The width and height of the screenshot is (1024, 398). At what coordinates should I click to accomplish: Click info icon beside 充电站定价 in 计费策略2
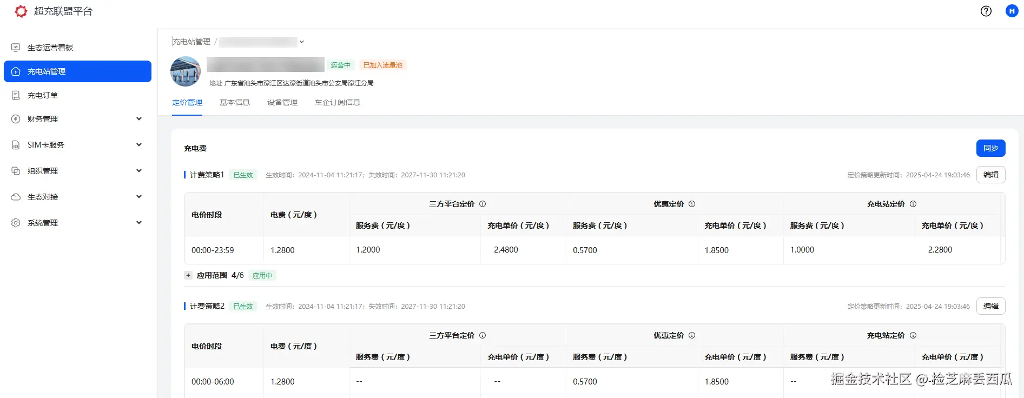coord(913,335)
